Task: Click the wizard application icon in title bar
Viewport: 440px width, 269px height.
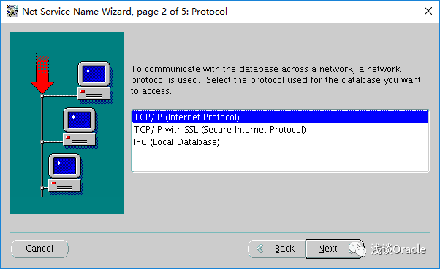Action: 12,11
